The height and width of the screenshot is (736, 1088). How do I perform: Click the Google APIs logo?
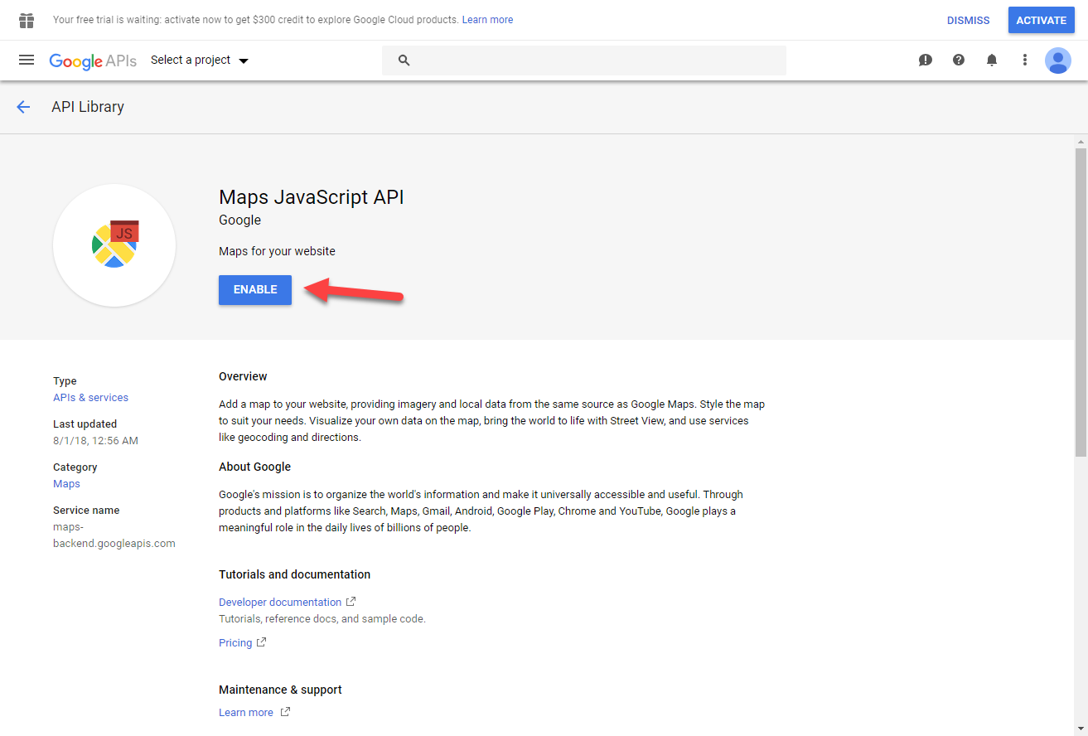pyautogui.click(x=93, y=60)
